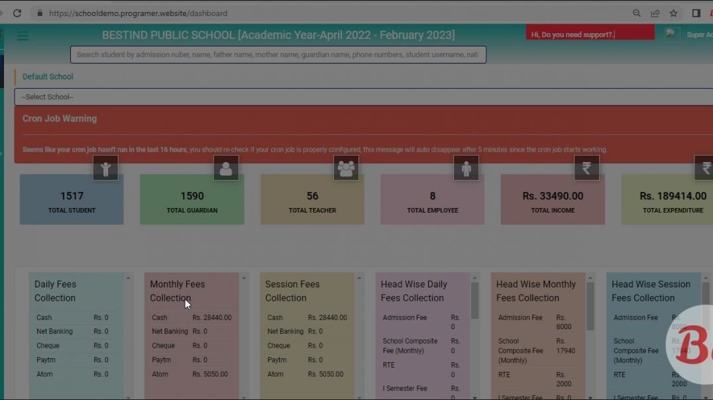Click the group icon on Total Teacher card

click(x=346, y=168)
